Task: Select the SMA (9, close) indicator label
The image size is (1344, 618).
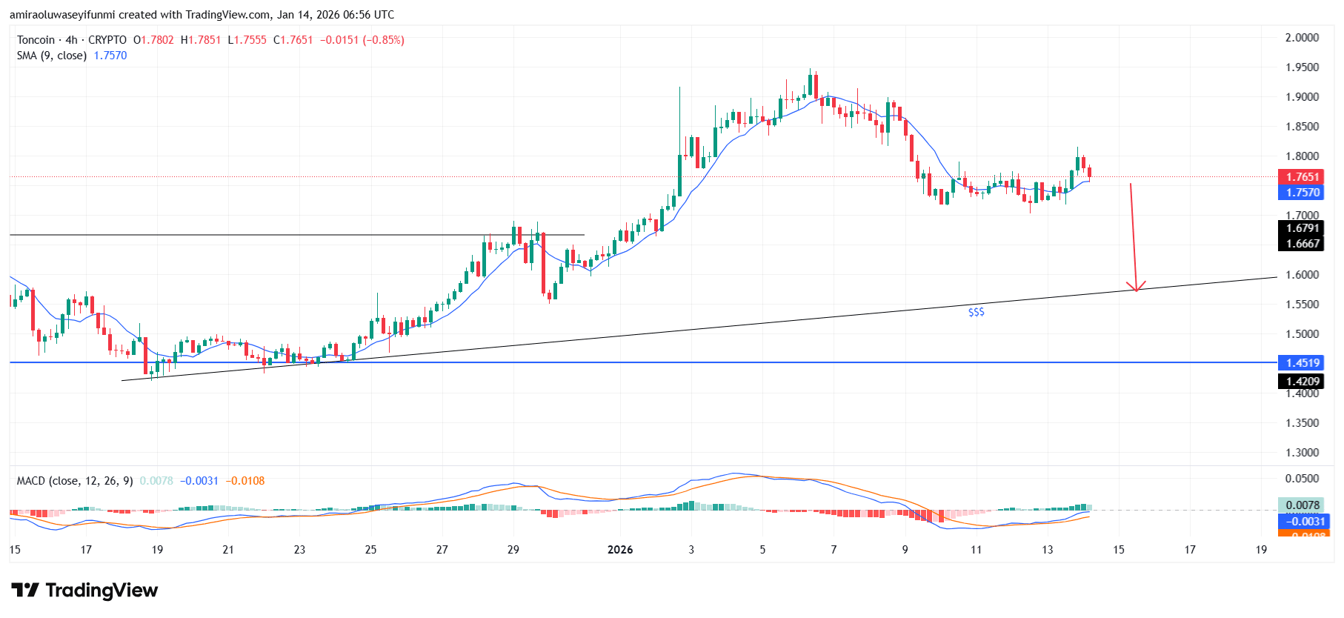Action: (x=52, y=56)
